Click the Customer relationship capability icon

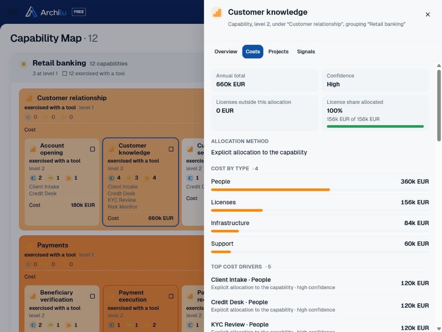point(29,98)
